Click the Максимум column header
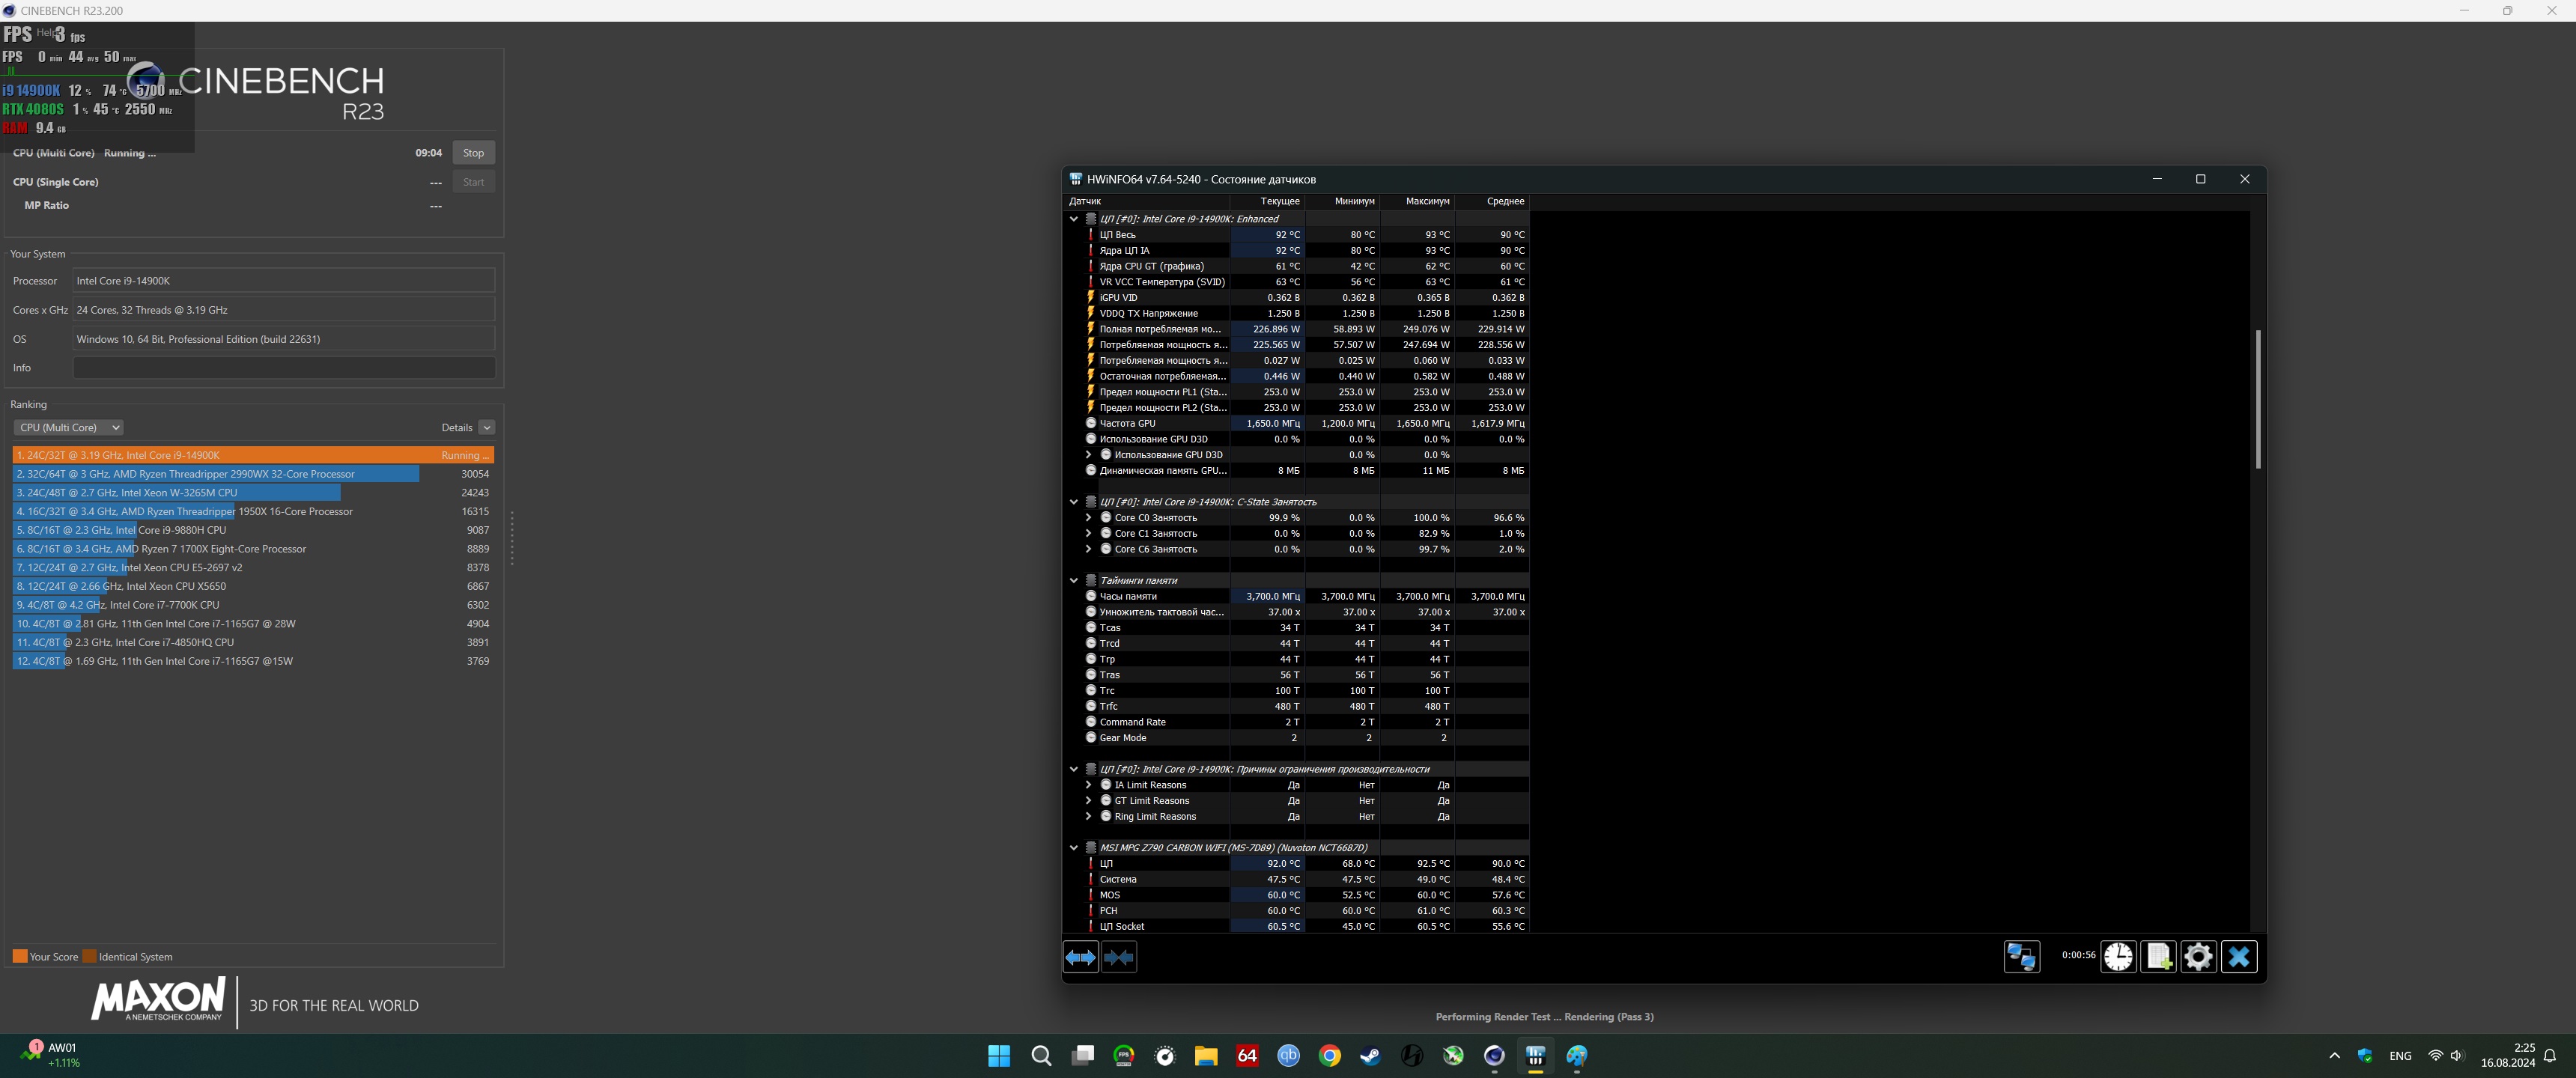Screen dimensions: 2576x1078 click(x=1427, y=201)
